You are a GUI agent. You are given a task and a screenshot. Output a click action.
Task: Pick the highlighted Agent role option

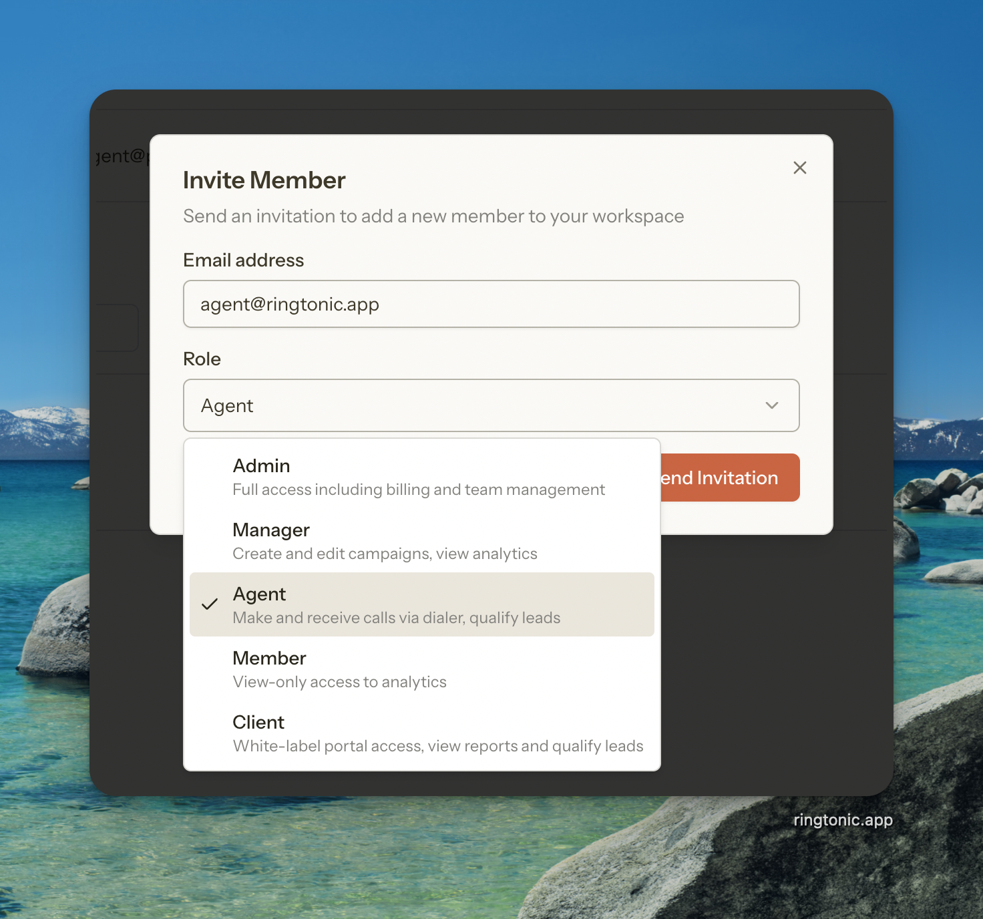point(259,594)
